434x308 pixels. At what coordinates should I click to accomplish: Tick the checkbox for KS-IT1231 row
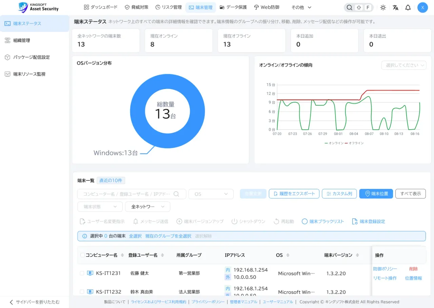tap(82, 273)
